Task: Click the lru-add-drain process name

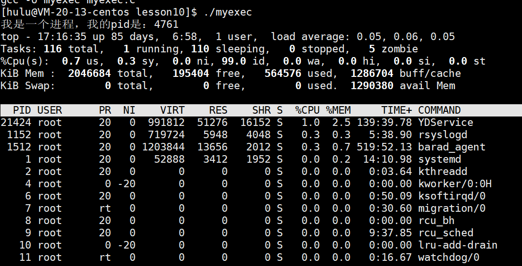Action: coord(458,245)
